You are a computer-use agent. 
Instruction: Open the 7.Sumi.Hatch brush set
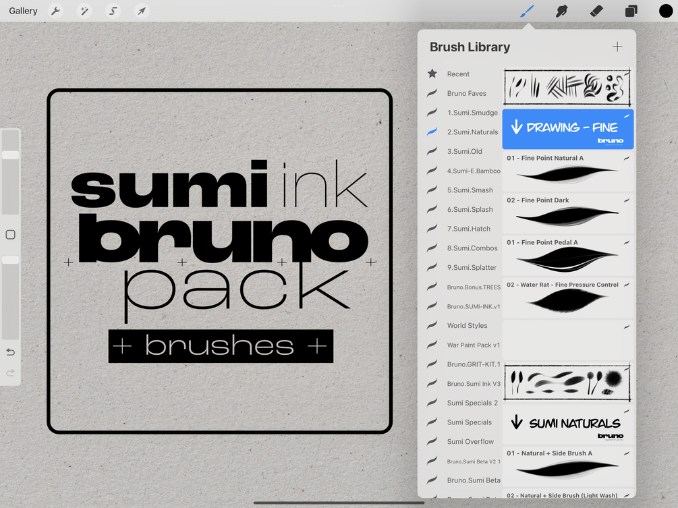tap(469, 229)
